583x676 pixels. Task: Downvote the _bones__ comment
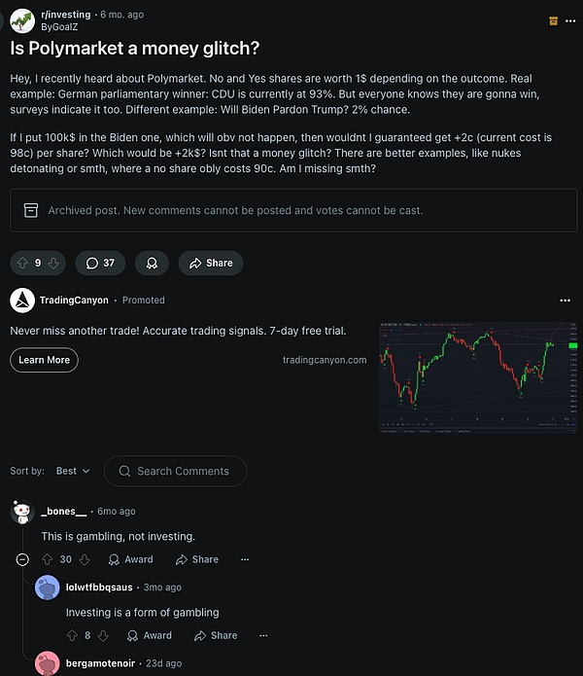(85, 559)
